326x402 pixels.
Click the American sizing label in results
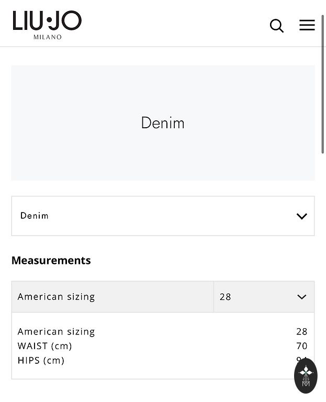57,332
